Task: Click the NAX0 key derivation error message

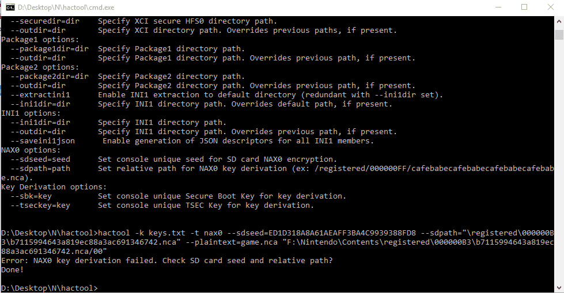Action: [x=167, y=260]
